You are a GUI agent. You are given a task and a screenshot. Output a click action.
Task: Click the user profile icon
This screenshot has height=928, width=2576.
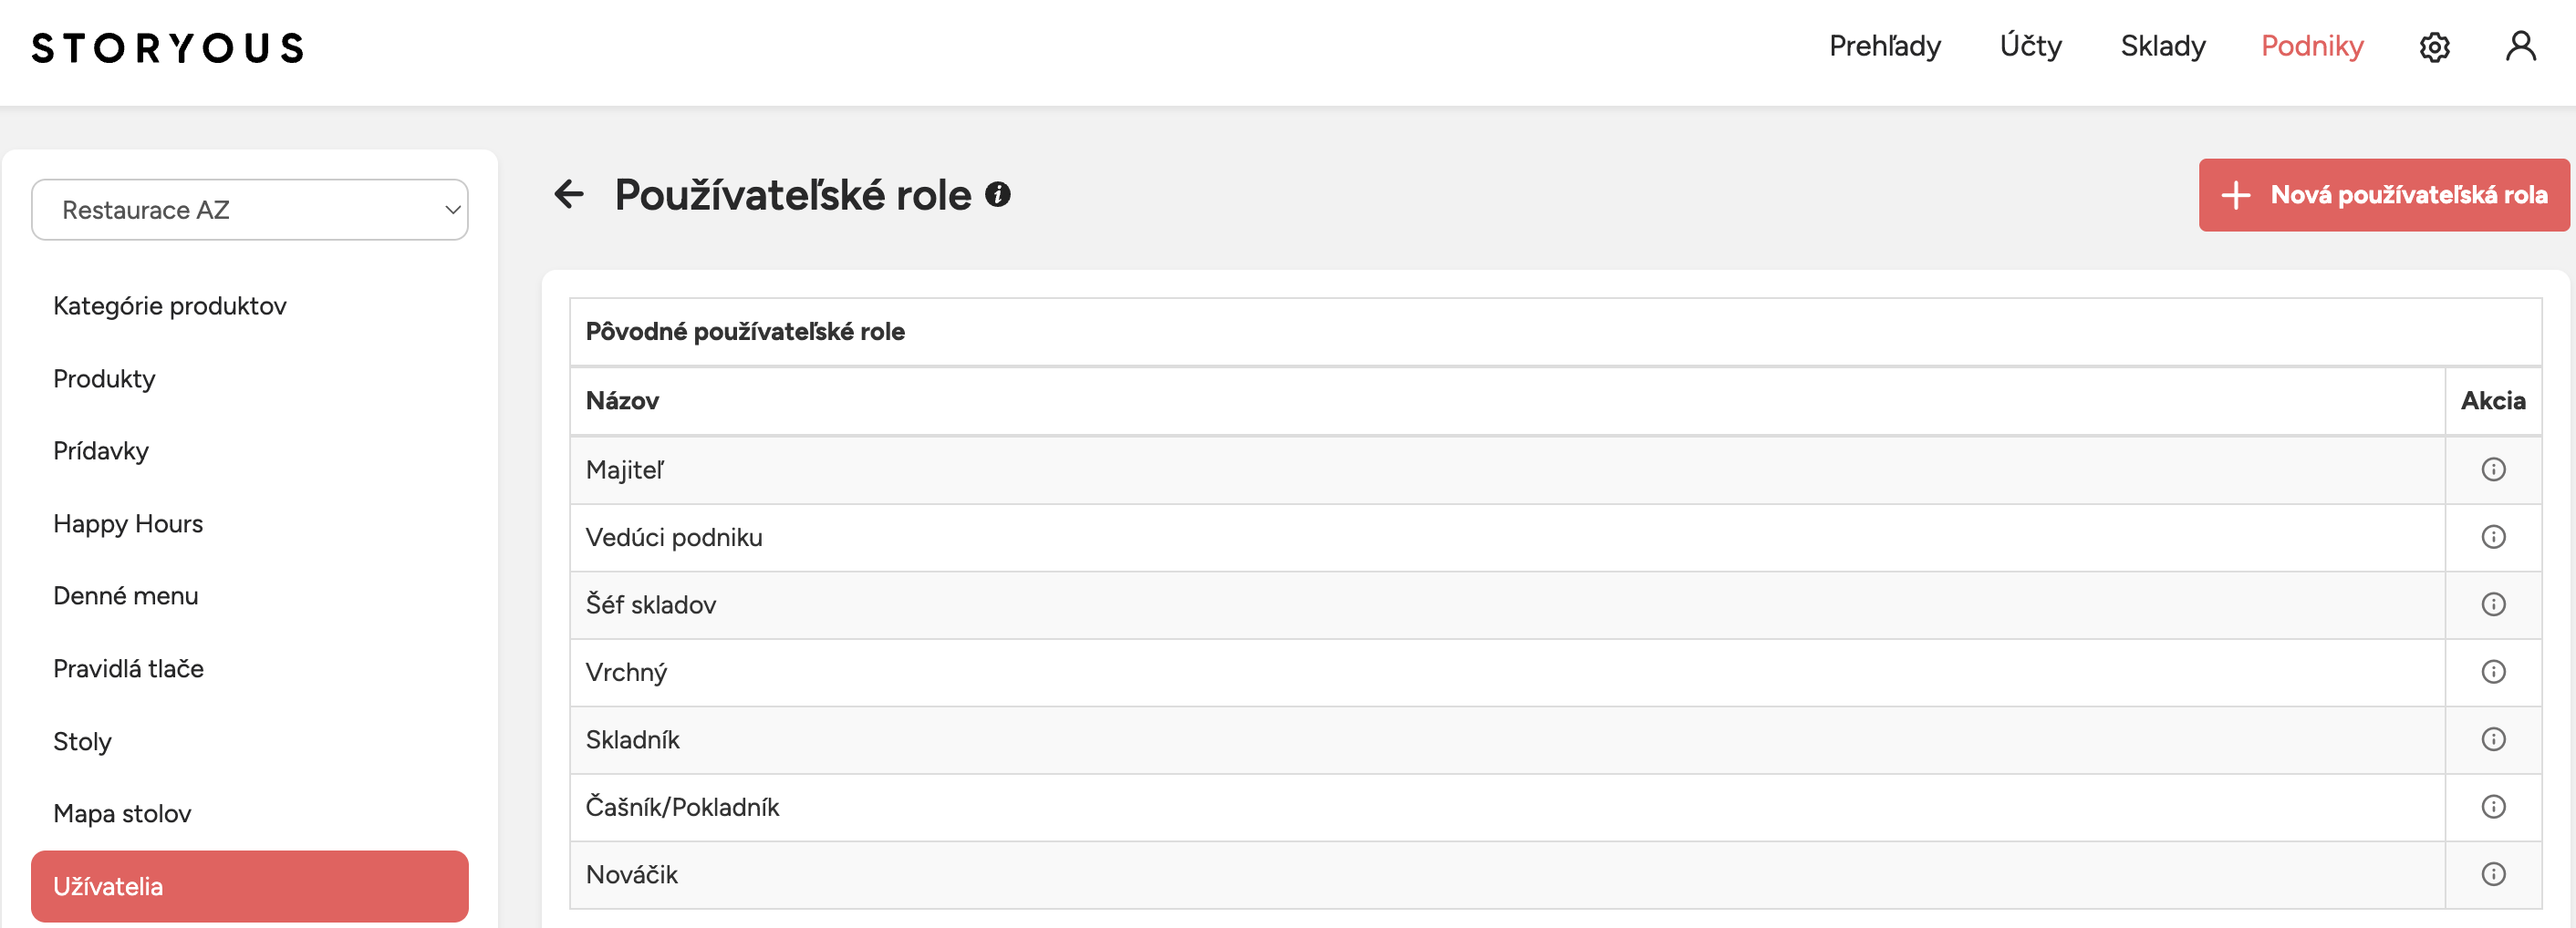(2520, 46)
